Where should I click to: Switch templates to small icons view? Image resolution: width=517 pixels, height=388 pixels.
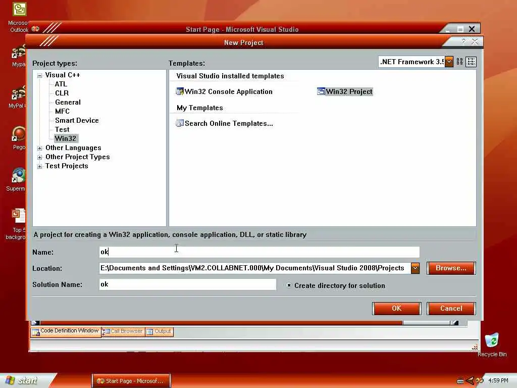point(471,62)
